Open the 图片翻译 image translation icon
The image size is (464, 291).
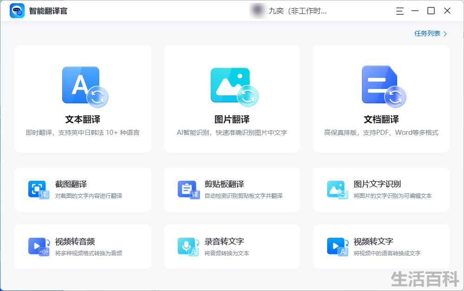click(x=234, y=87)
